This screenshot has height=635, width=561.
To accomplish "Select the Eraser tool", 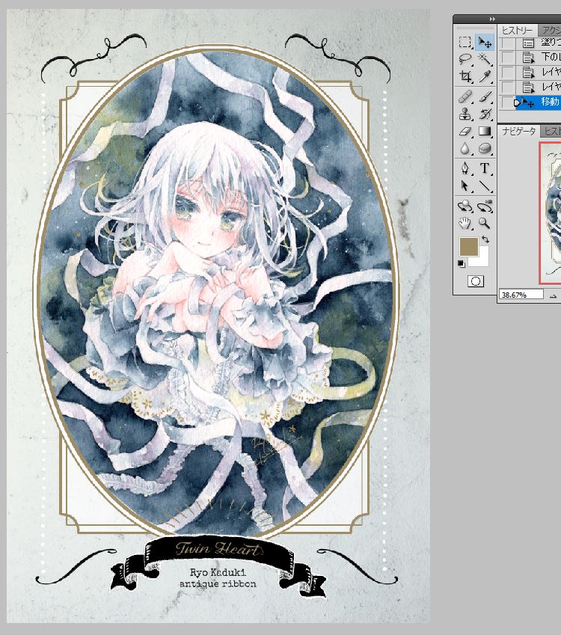I will click(465, 131).
